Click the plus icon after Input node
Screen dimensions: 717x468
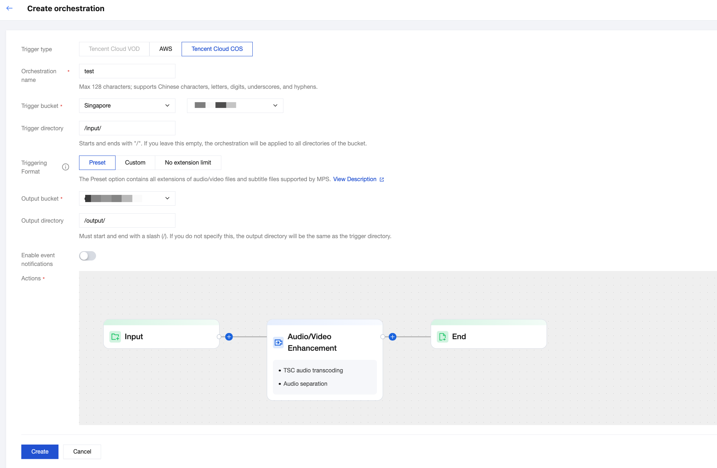(x=229, y=337)
